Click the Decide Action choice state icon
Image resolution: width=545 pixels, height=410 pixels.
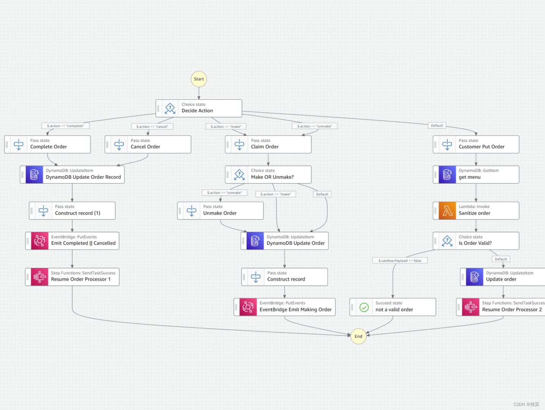(170, 108)
